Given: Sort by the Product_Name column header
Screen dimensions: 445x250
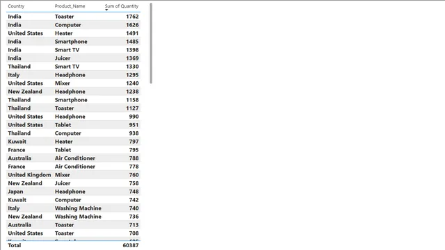Looking at the screenshot, I should [x=70, y=6].
